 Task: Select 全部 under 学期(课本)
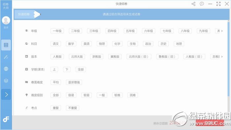81,69
